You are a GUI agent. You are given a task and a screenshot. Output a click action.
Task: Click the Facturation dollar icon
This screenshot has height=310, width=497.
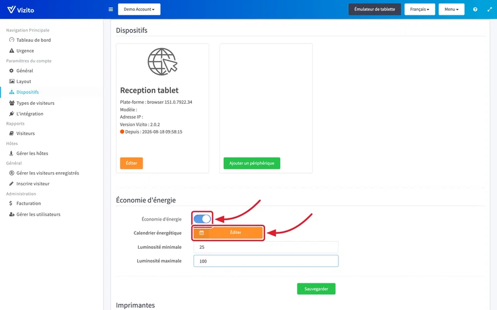[11, 204]
